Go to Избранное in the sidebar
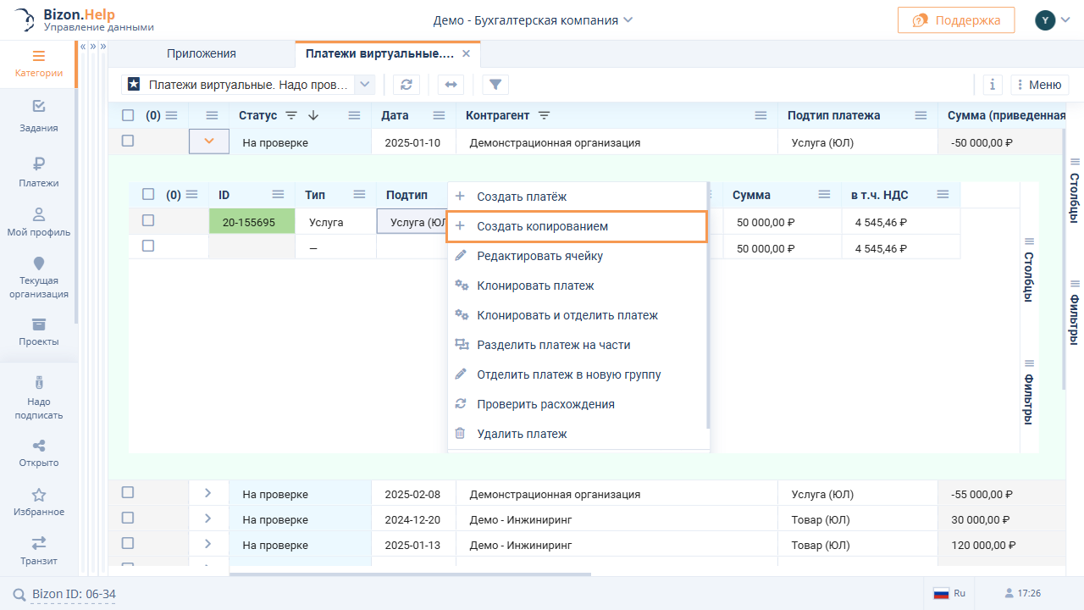 [x=39, y=502]
